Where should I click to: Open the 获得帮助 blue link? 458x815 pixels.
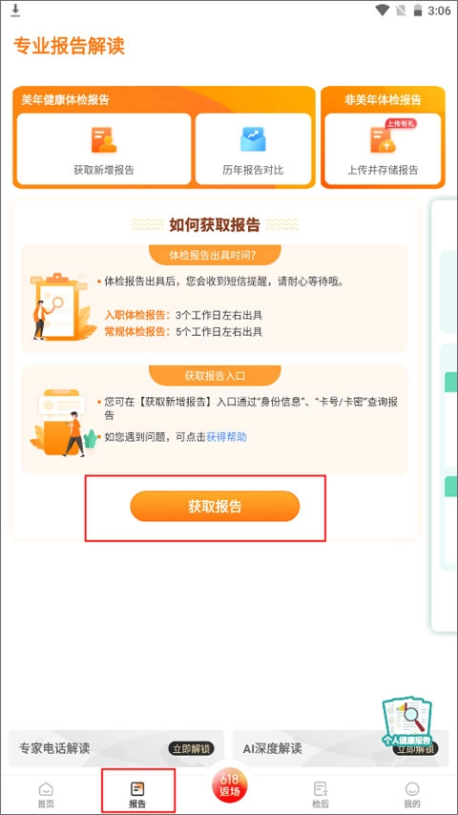[227, 437]
